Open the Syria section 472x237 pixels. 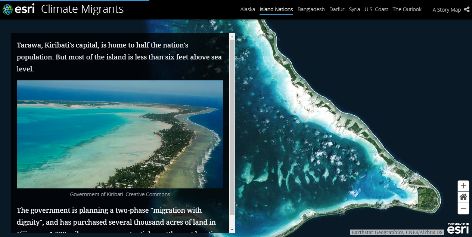pos(354,10)
